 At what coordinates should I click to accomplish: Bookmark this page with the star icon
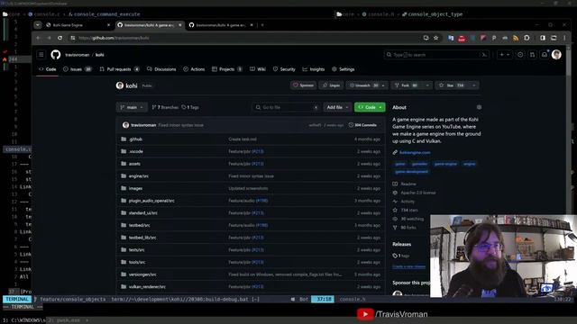(x=435, y=38)
